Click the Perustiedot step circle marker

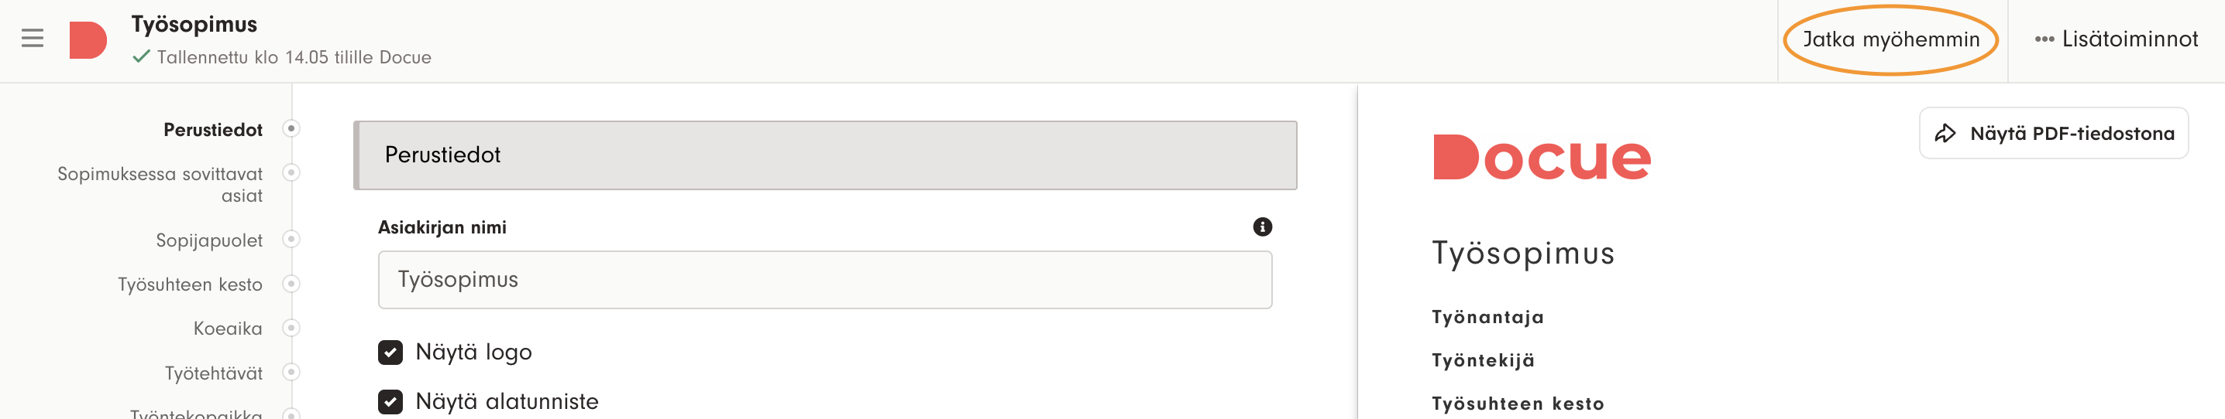click(x=292, y=128)
